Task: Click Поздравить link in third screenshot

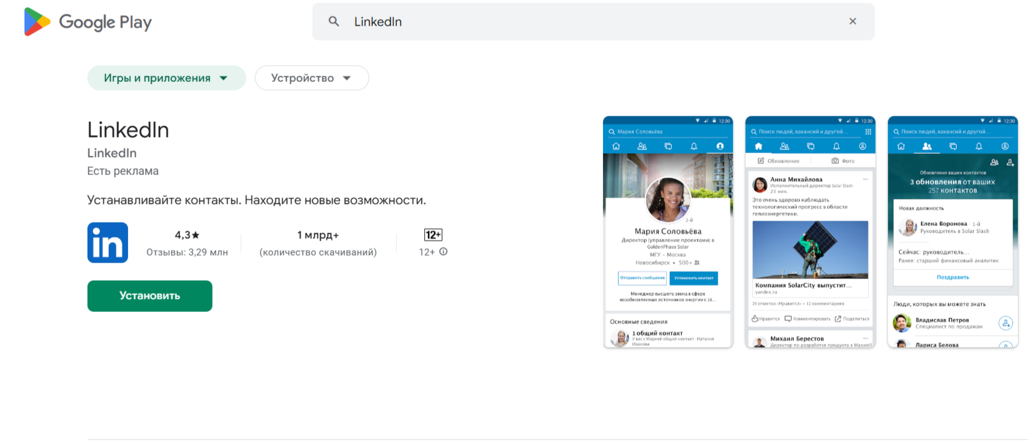Action: (x=952, y=277)
